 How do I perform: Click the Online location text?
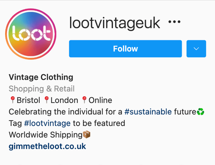click(x=100, y=100)
